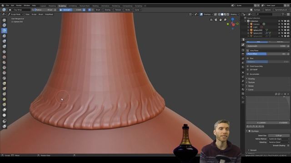Toggle visibility eye of Light object
This screenshot has height=163, width=291.
(x=279, y=27)
